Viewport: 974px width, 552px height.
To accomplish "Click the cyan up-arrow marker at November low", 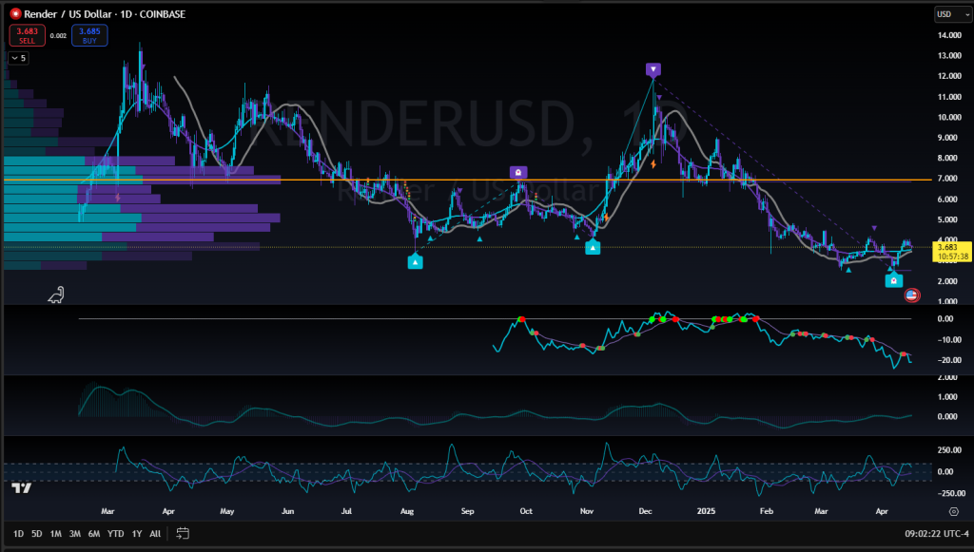I will pyautogui.click(x=593, y=248).
